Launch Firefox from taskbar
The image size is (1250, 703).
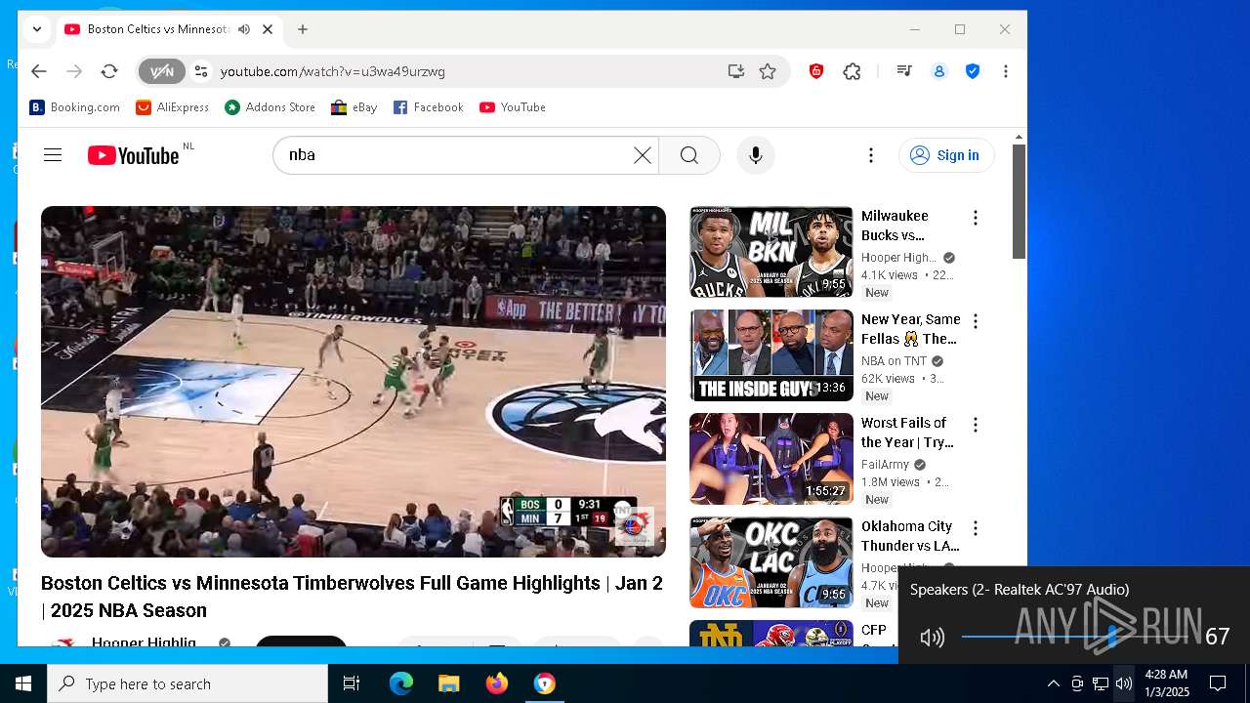click(496, 683)
